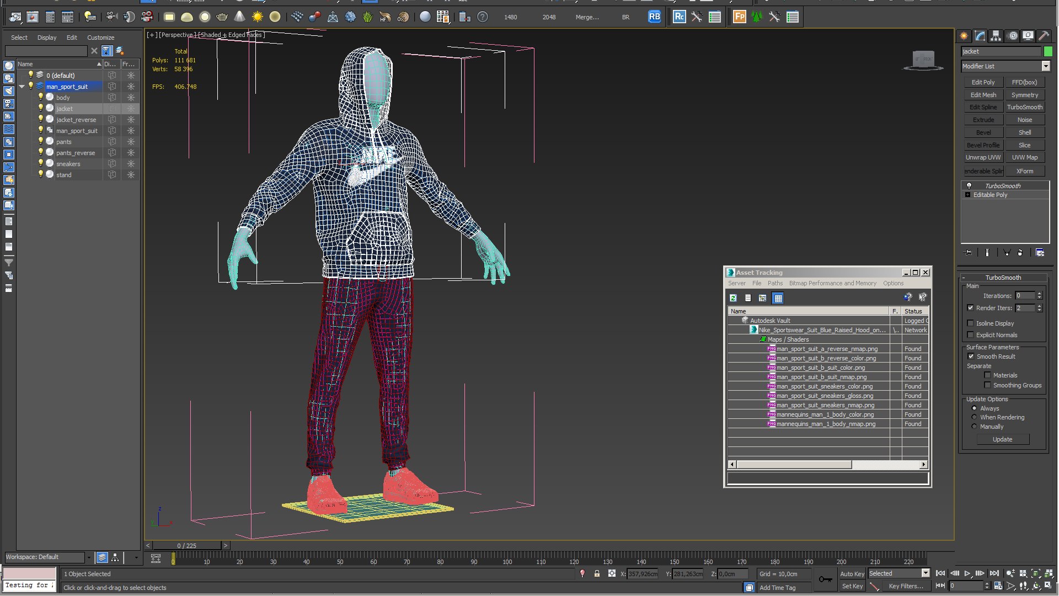
Task: Hide the sneakers object via its bulb
Action: (x=40, y=163)
